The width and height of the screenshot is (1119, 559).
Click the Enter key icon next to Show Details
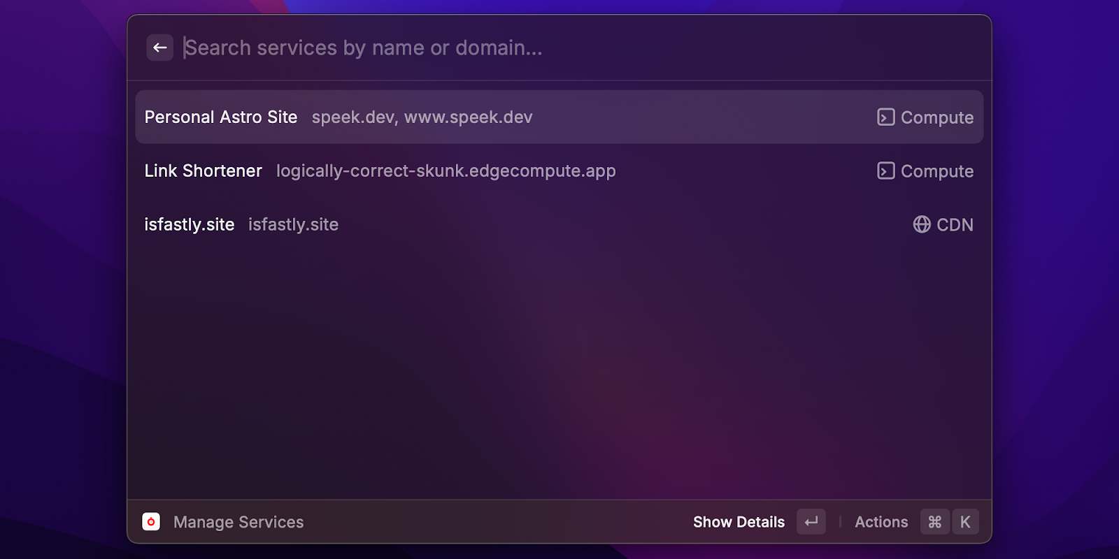[x=811, y=521]
